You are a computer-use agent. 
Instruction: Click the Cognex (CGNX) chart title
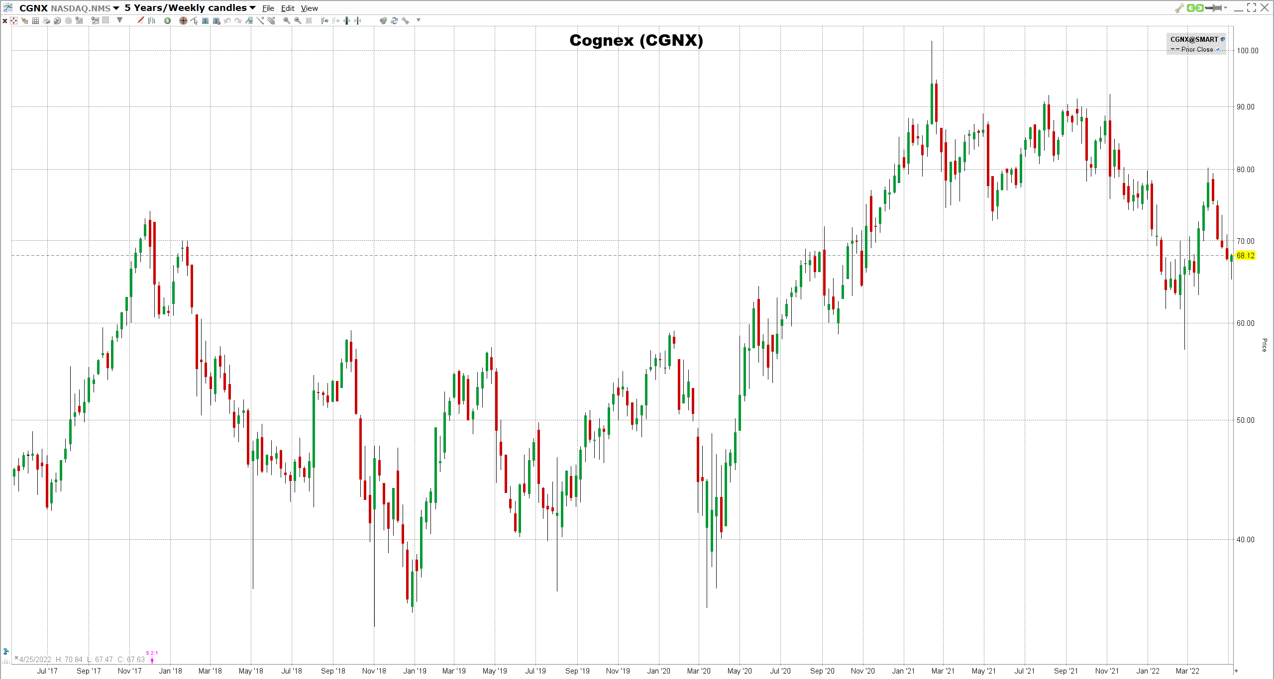(636, 40)
